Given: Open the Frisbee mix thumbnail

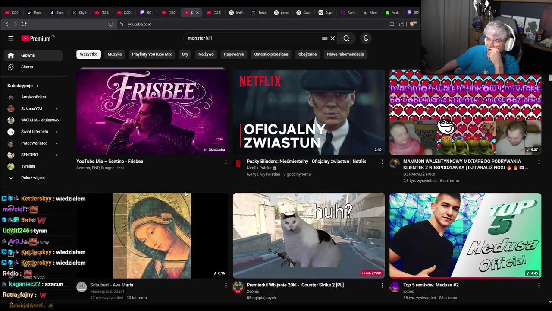Looking at the screenshot, I should click(x=152, y=112).
